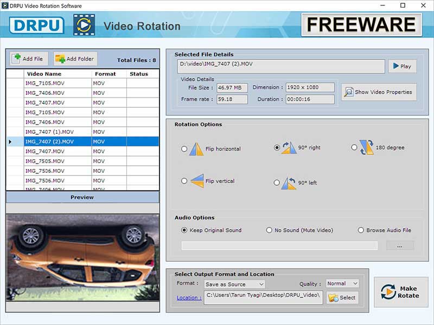Click the '...' audio browse button
This screenshot has width=434, height=325.
point(400,246)
